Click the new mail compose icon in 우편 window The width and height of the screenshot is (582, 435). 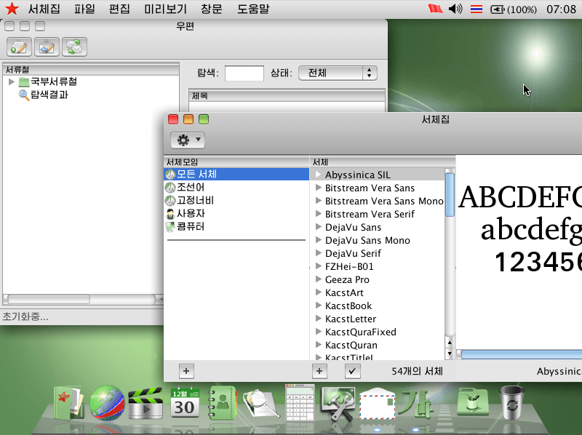(x=19, y=47)
